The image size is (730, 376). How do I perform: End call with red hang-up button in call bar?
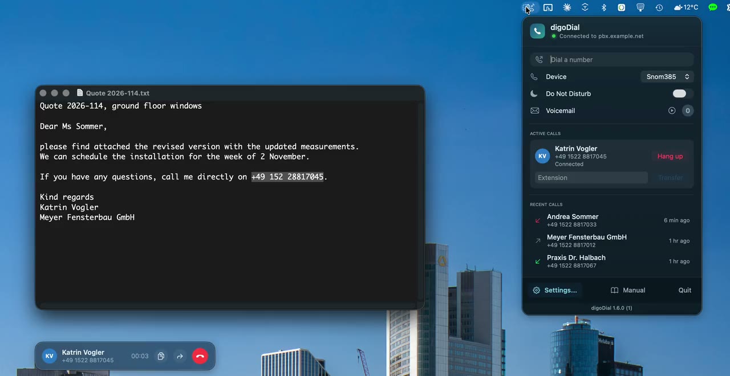click(x=200, y=356)
